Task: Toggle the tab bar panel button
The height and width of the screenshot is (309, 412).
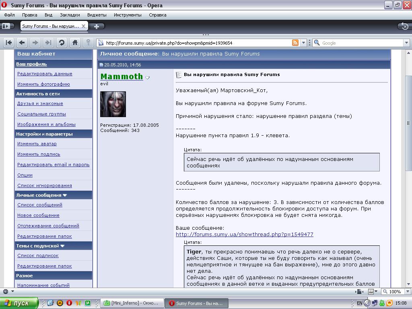Action: (x=6, y=26)
